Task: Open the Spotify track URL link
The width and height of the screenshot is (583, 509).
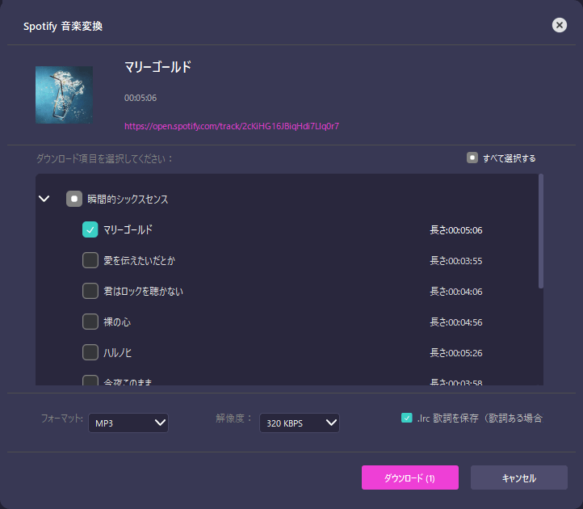Action: tap(231, 126)
